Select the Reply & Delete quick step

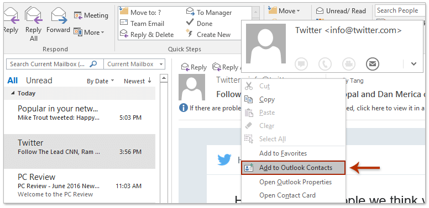147,35
